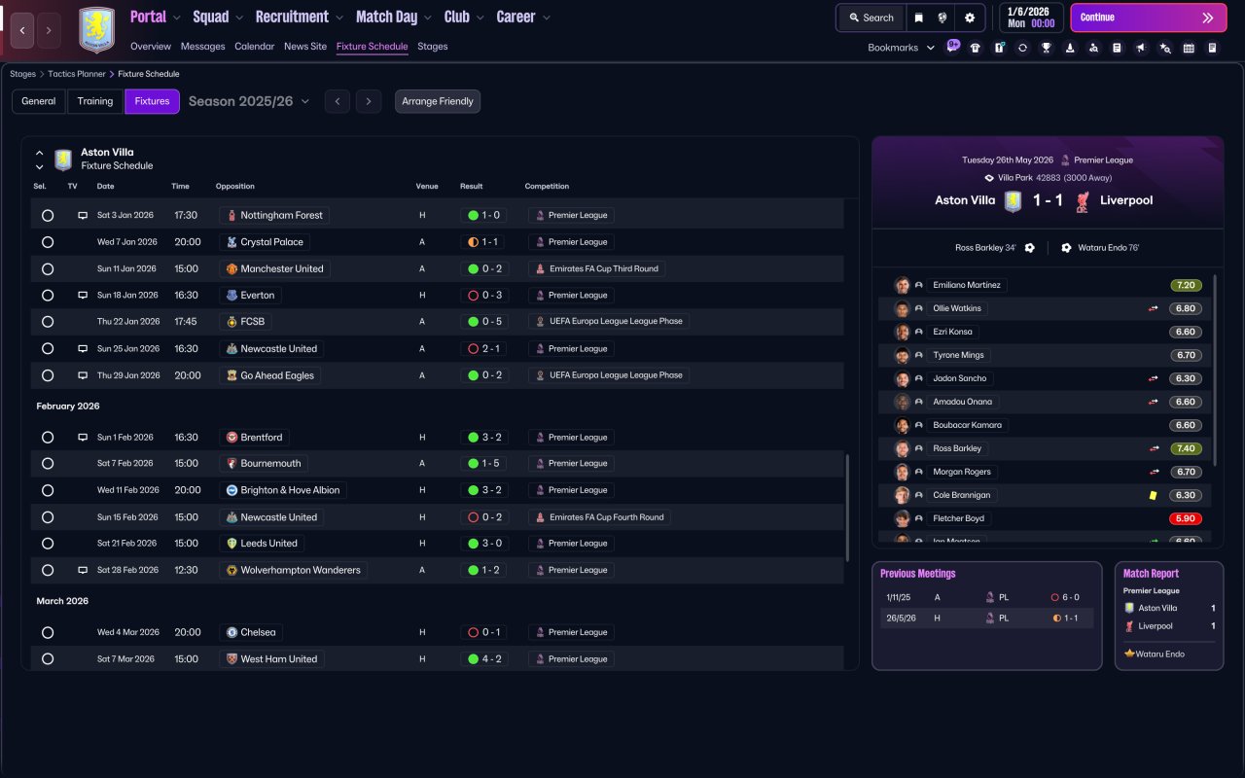1245x778 pixels.
Task: Click the player ratings list scrollbar
Action: tap(1215, 370)
